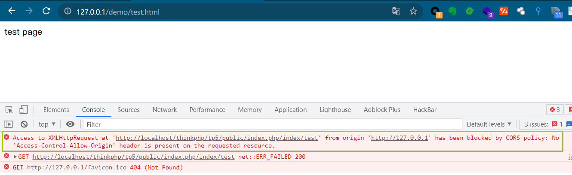Click the 3 issues button

[x=545, y=124]
